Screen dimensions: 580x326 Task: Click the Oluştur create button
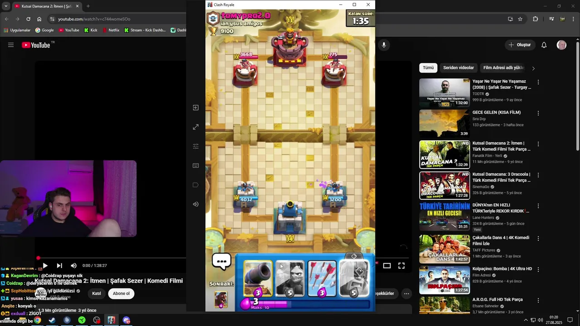point(519,45)
